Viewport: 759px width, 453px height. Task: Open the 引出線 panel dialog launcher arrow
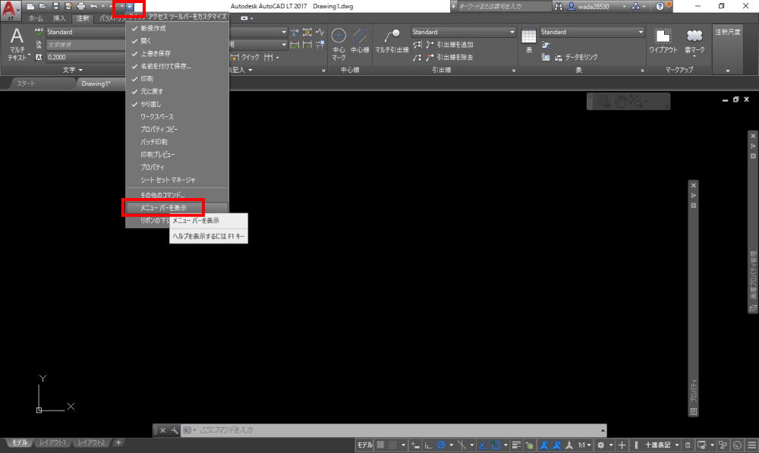[x=514, y=71]
